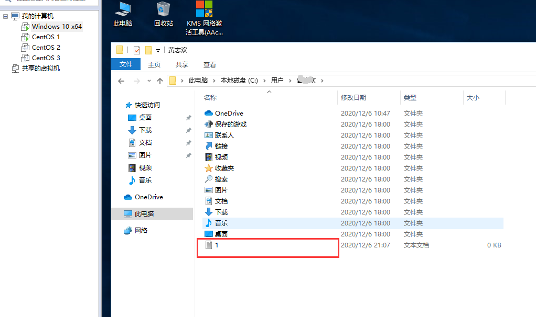Select the 保存的游戏 folder in file list
Viewport: 536px width, 317px height.
pos(230,124)
